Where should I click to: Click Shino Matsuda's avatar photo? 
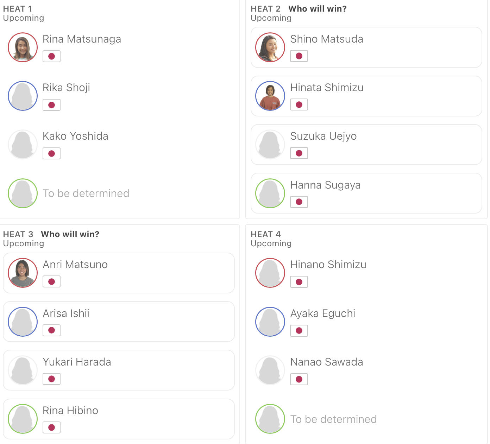pyautogui.click(x=270, y=47)
